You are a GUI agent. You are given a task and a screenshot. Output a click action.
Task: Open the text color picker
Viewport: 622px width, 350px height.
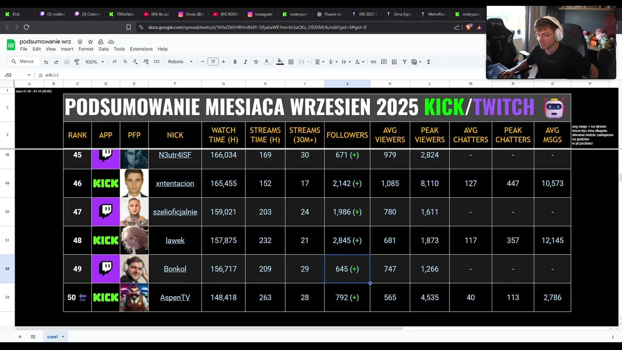click(266, 62)
